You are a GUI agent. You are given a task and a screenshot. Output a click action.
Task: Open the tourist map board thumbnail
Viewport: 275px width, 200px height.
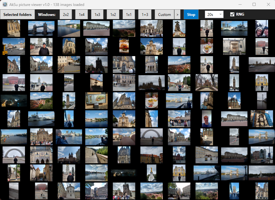coord(96,100)
